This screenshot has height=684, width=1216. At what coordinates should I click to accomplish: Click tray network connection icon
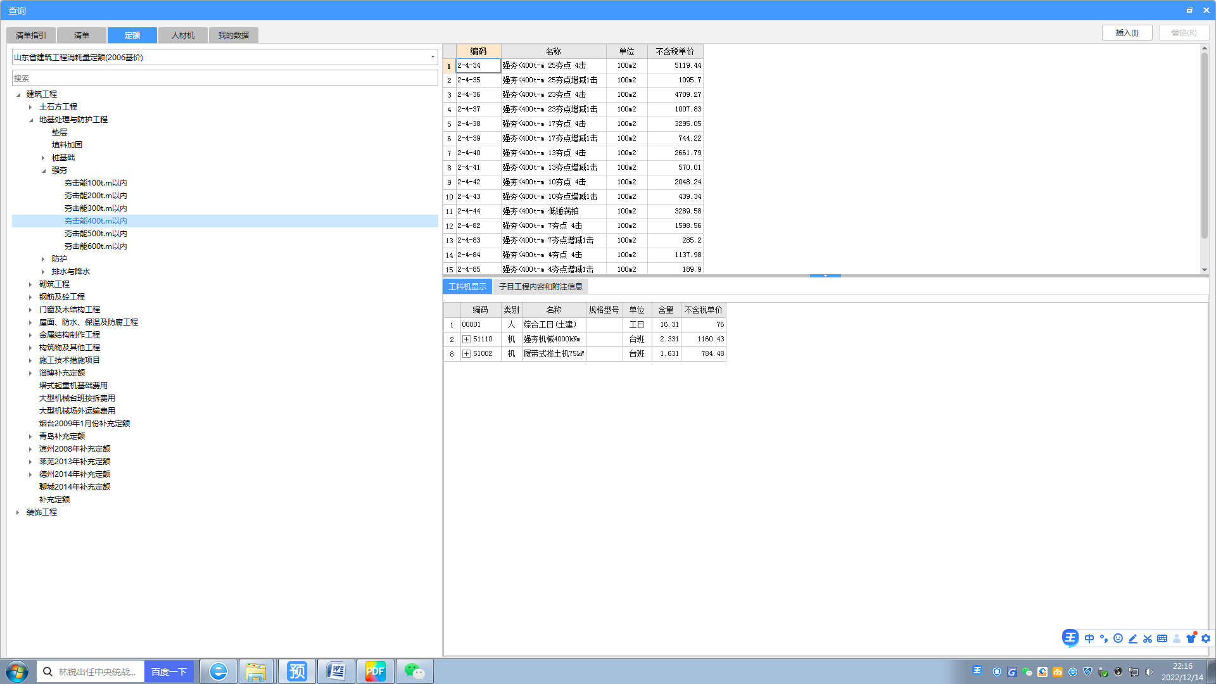(1134, 672)
